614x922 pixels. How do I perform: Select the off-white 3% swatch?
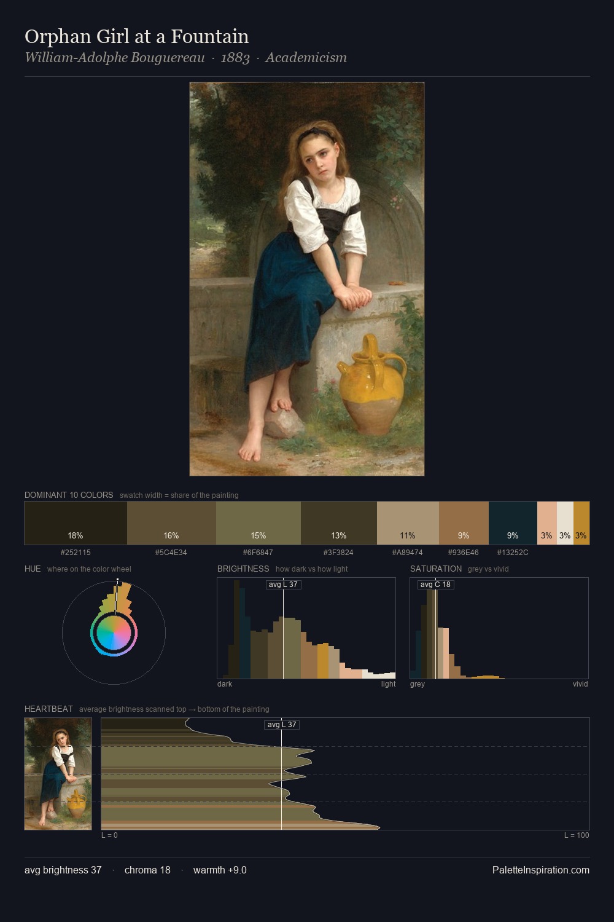[x=565, y=523]
